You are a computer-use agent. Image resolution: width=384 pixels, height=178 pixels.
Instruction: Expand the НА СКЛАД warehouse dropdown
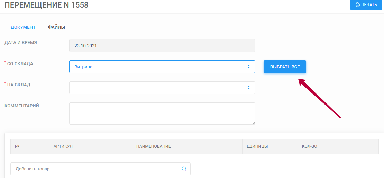(162, 88)
